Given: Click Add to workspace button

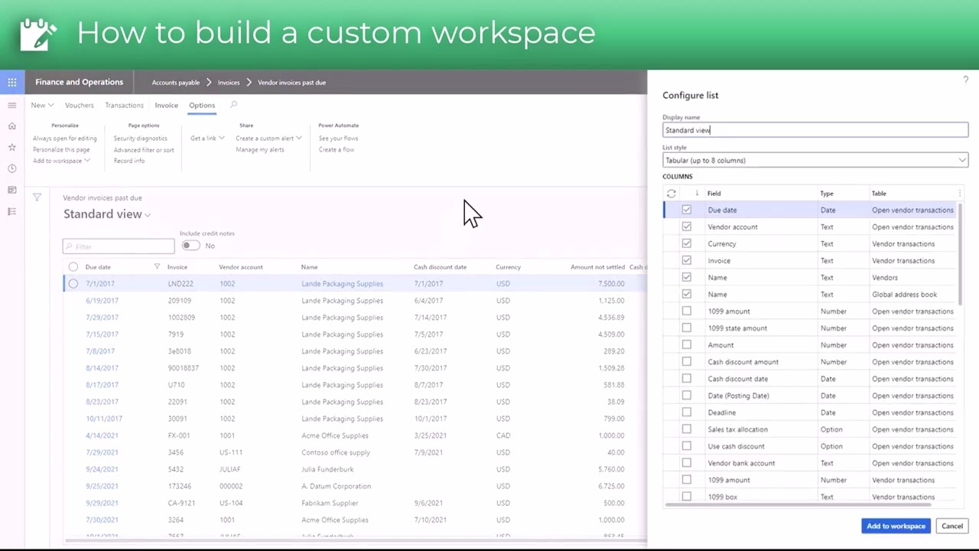Looking at the screenshot, I should coord(896,526).
